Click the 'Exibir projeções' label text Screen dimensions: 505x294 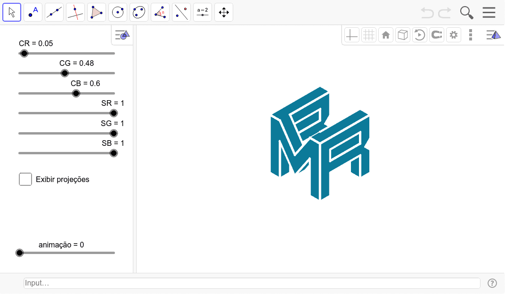pyautogui.click(x=63, y=180)
